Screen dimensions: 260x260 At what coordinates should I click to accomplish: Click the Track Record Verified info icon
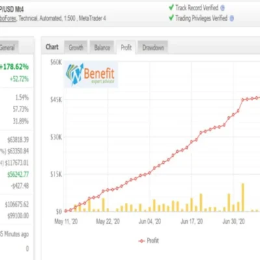[222, 8]
